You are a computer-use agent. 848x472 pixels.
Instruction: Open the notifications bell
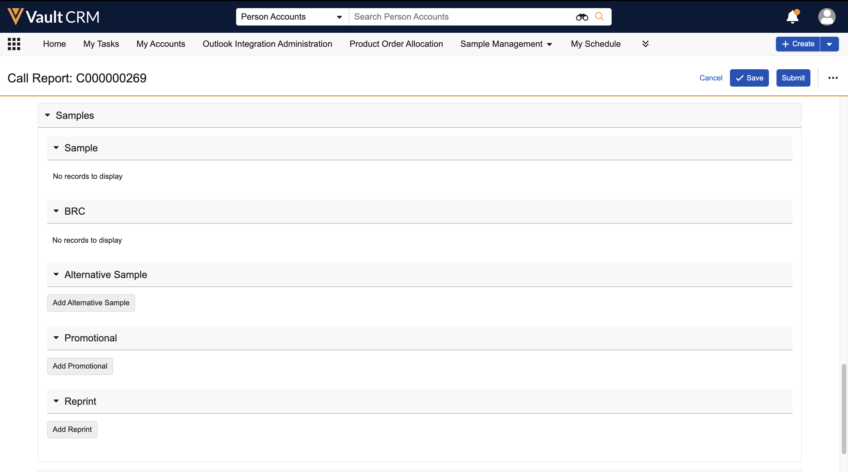(x=793, y=17)
